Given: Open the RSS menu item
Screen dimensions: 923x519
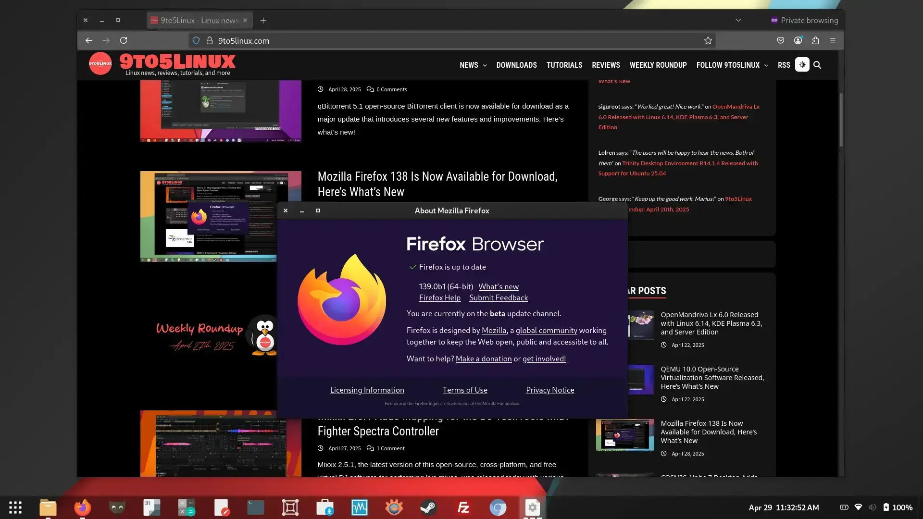Looking at the screenshot, I should 784,65.
